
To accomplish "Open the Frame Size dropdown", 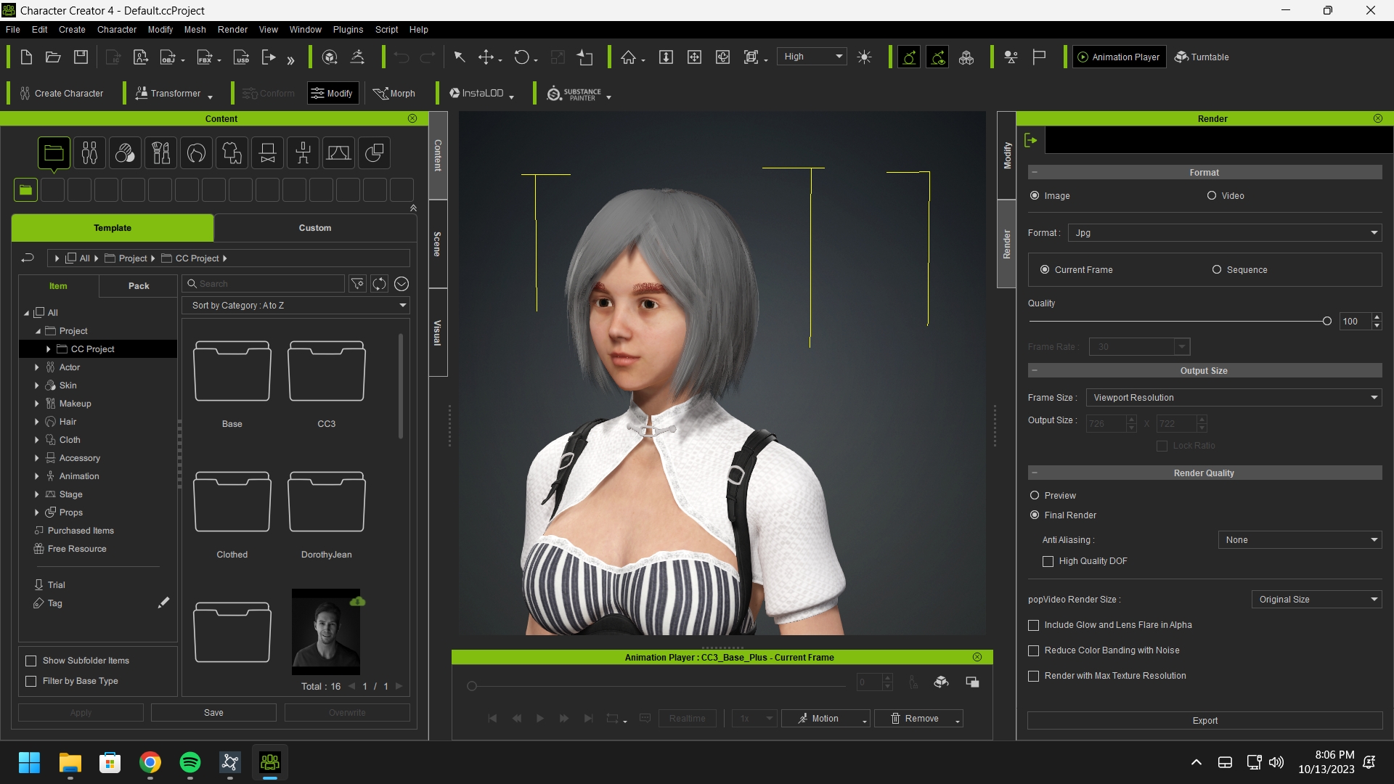I will point(1233,398).
